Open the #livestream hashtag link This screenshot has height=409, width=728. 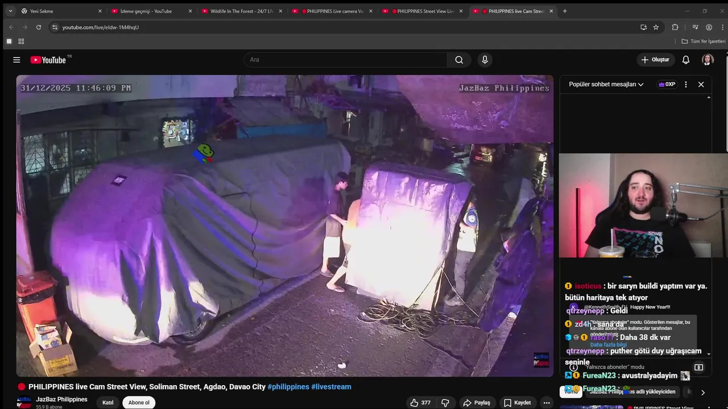tap(331, 387)
